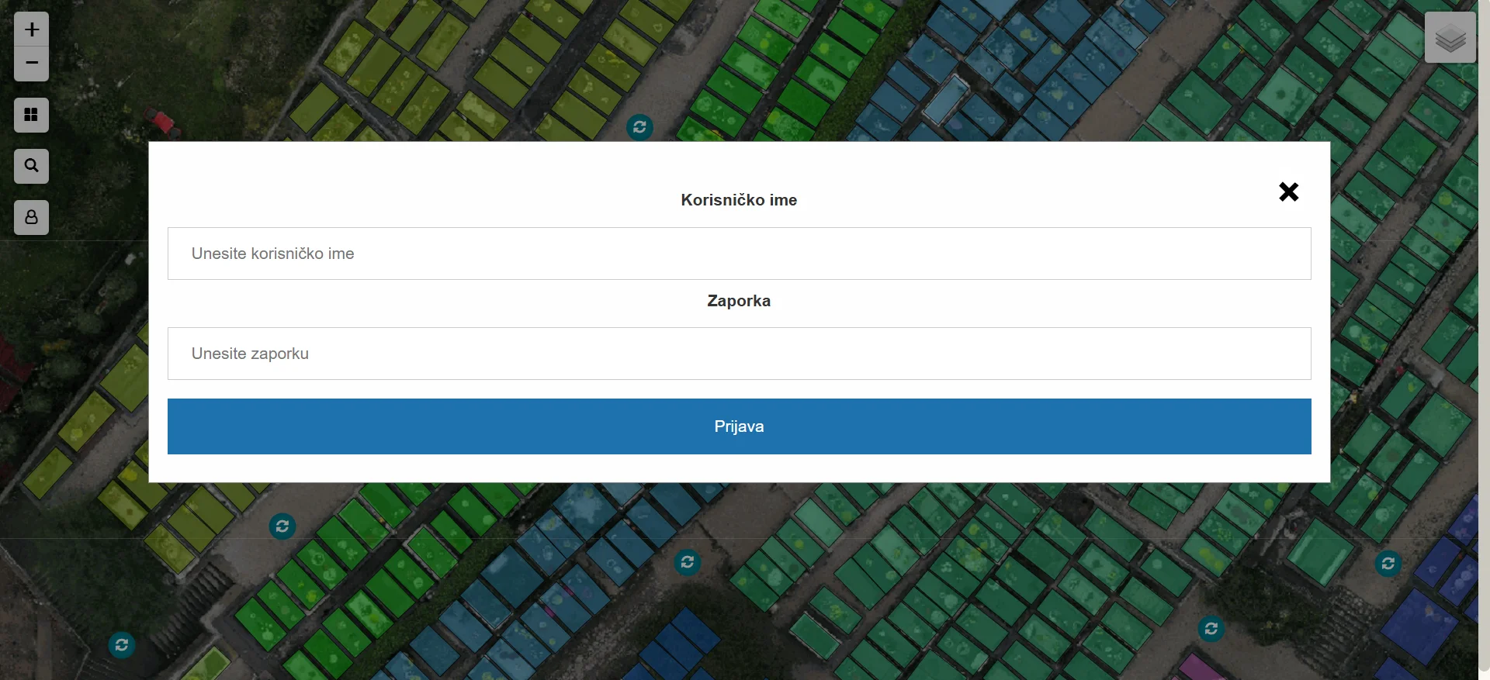Click refresh marker in the bottom-right teal plots
1490x680 pixels.
[x=1211, y=628]
